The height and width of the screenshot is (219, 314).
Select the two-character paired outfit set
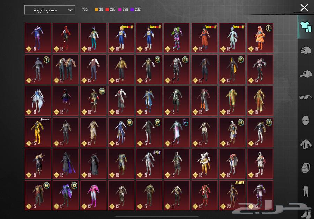(x=66, y=69)
